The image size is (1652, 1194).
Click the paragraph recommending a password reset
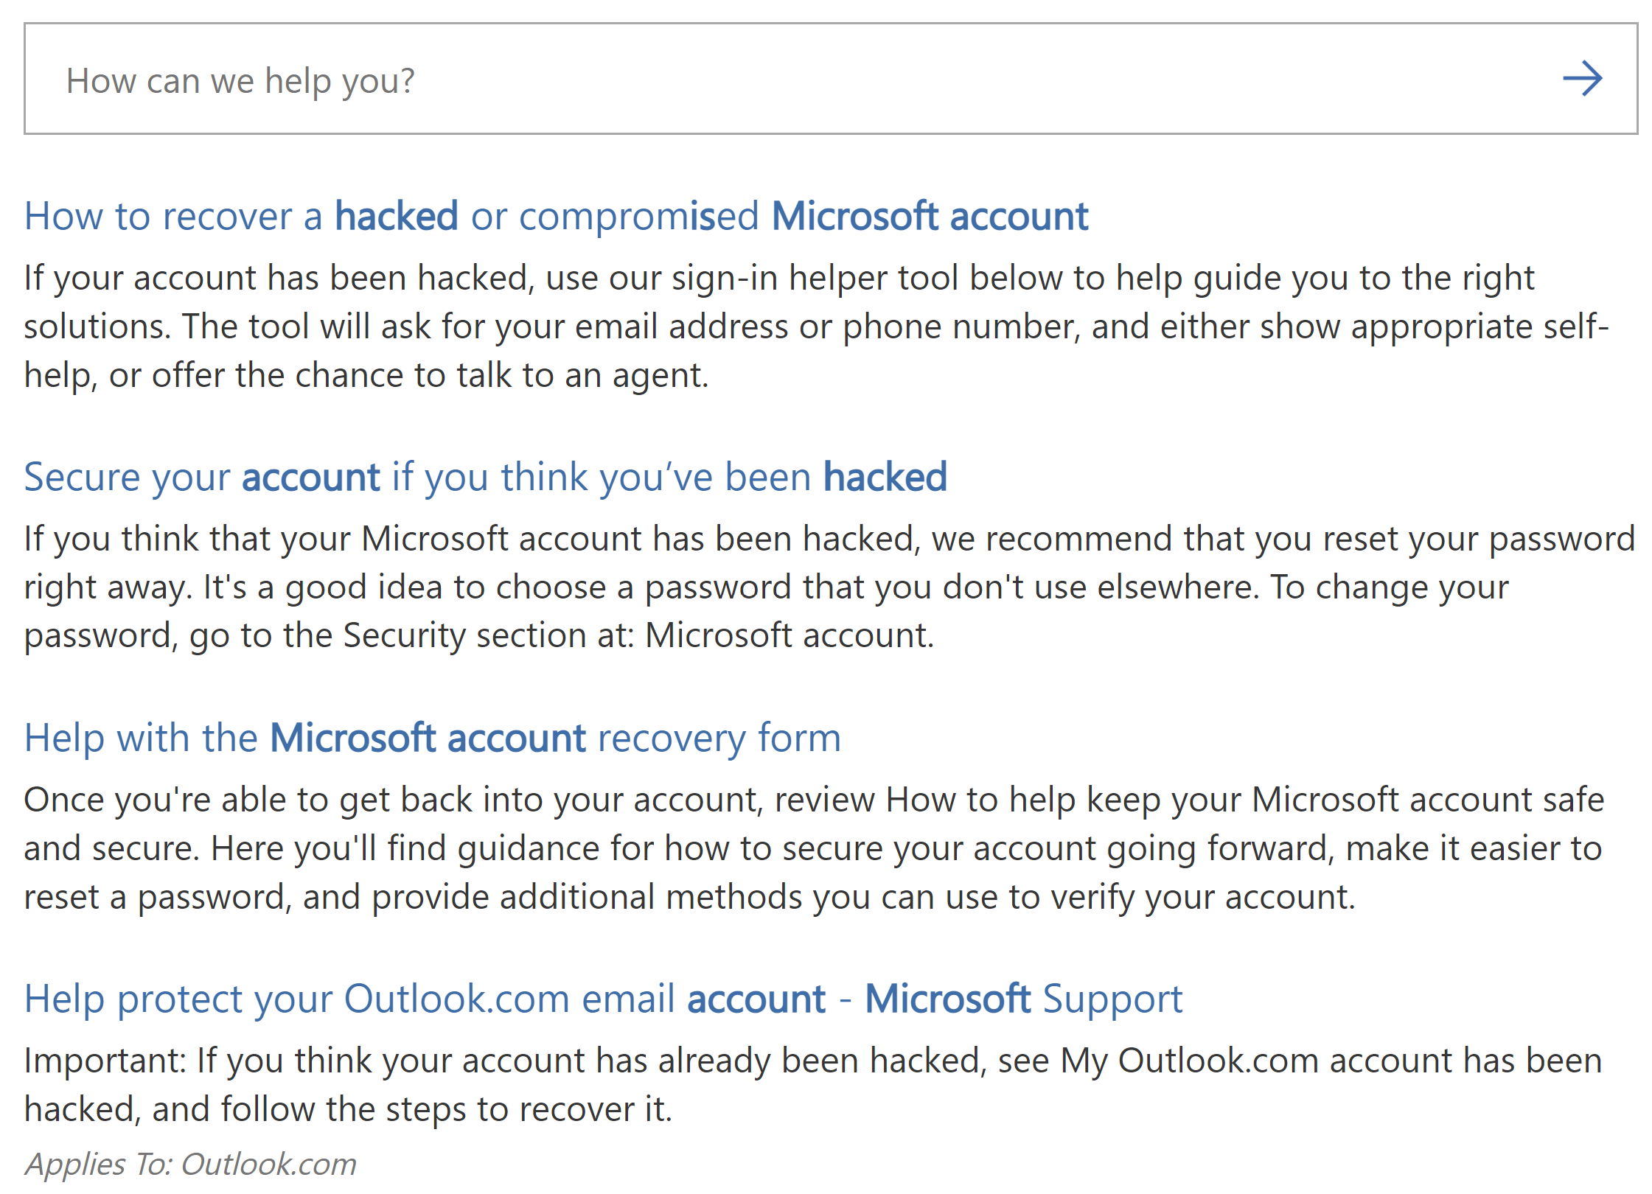pyautogui.click(x=829, y=587)
